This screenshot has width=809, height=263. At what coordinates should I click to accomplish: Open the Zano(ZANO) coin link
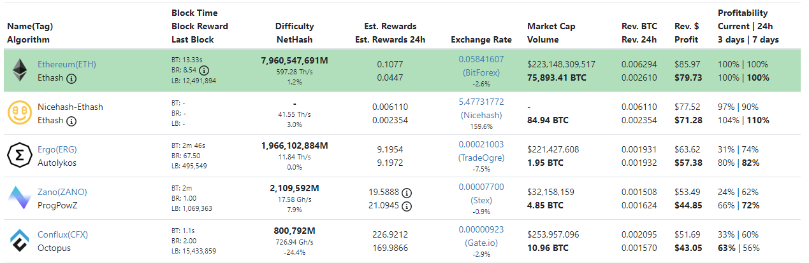[x=62, y=192]
